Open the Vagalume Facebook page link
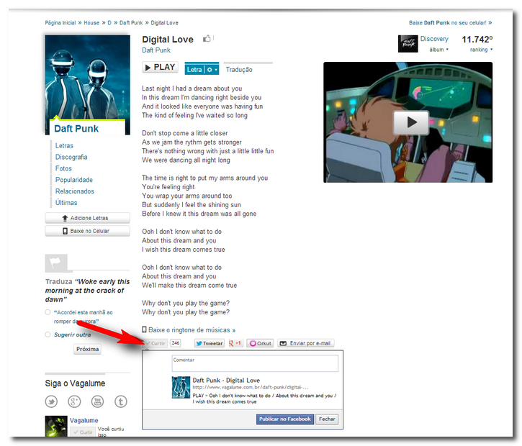Image resolution: width=522 pixels, height=446 pixels. click(84, 420)
